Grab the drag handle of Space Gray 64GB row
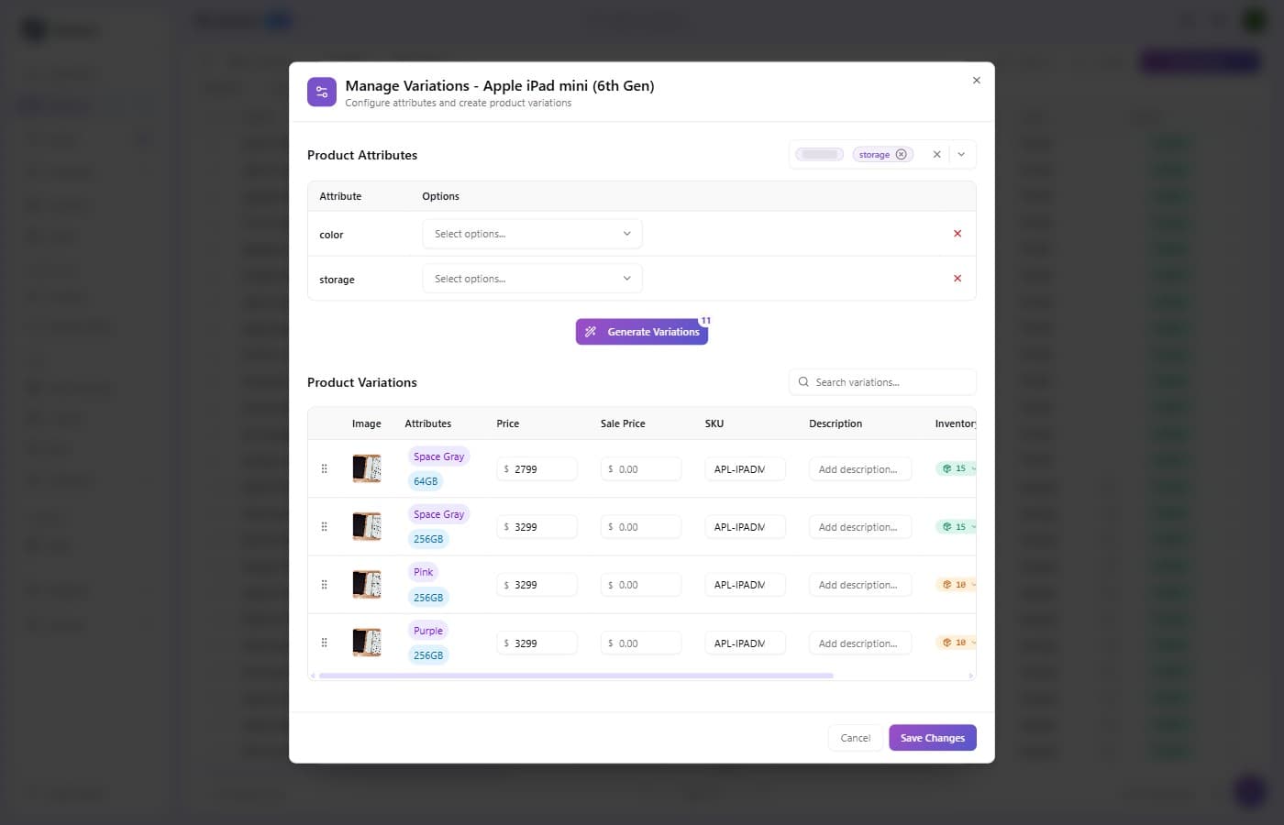 tap(324, 468)
